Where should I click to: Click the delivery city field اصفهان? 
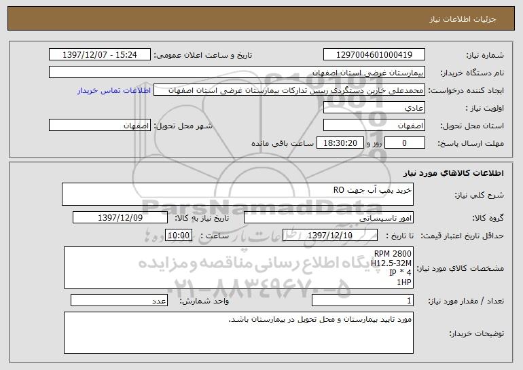[100, 126]
